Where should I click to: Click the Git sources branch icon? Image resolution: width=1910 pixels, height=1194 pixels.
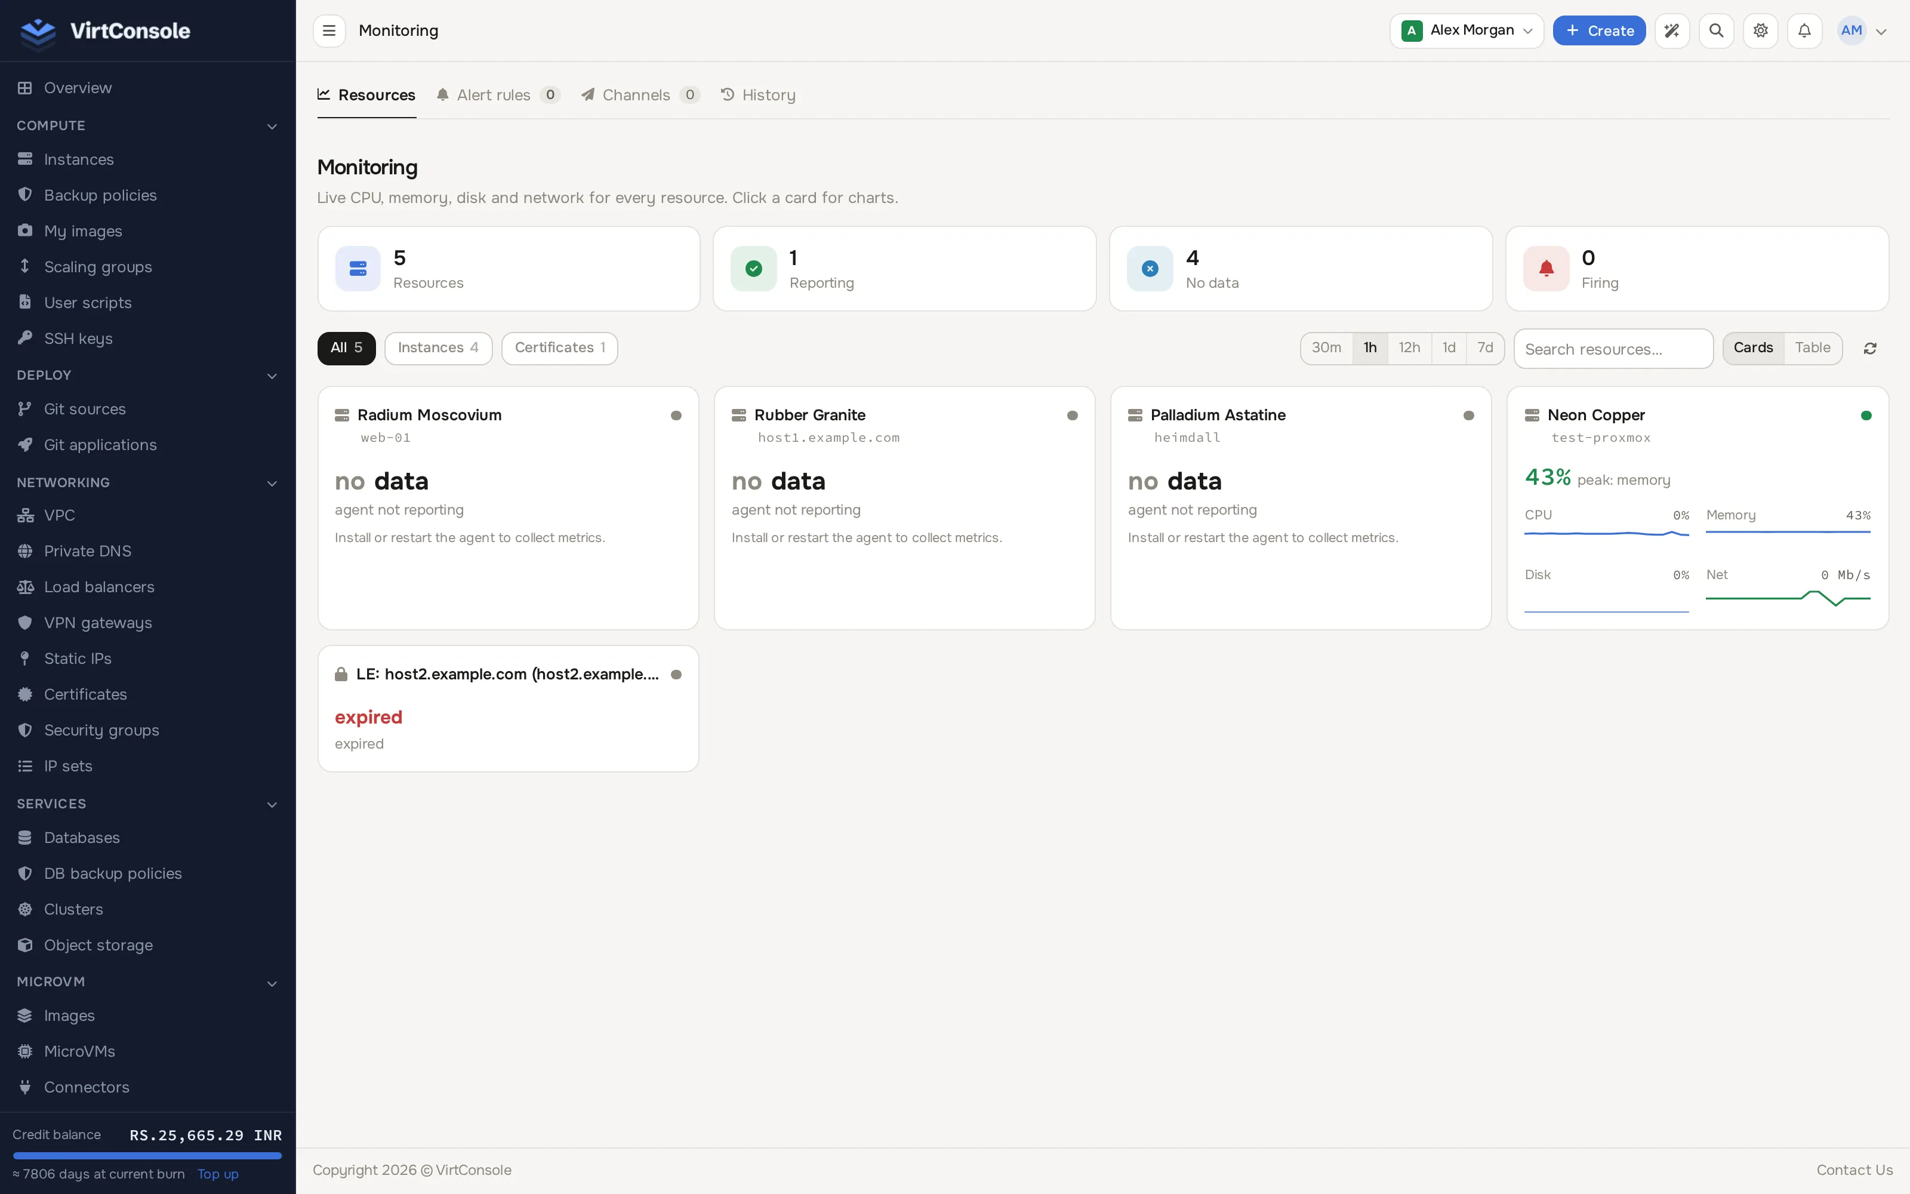tap(25, 409)
